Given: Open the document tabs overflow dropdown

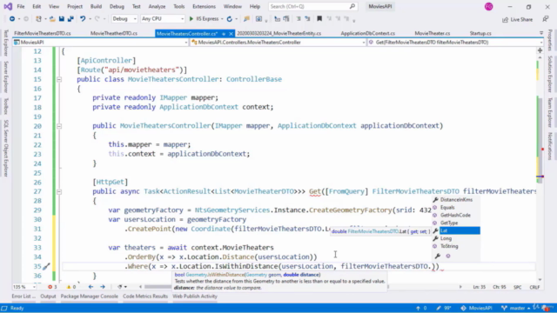Looking at the screenshot, I should pyautogui.click(x=541, y=33).
